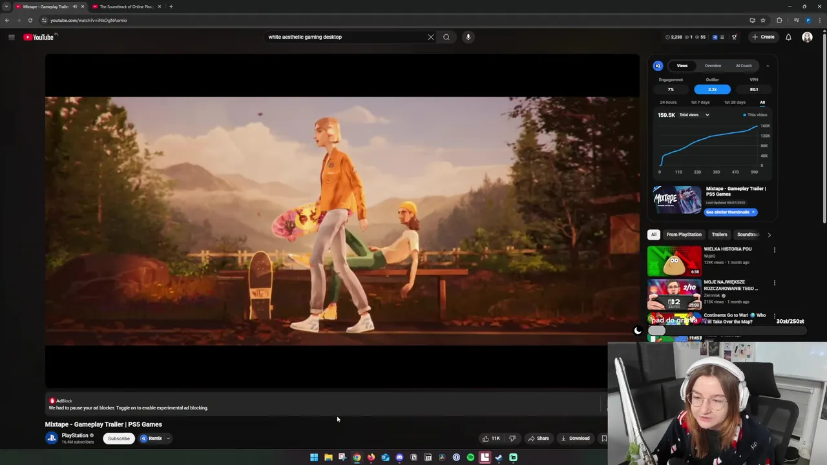Image resolution: width=827 pixels, height=465 pixels.
Task: Select the All filter chip
Action: (654, 234)
